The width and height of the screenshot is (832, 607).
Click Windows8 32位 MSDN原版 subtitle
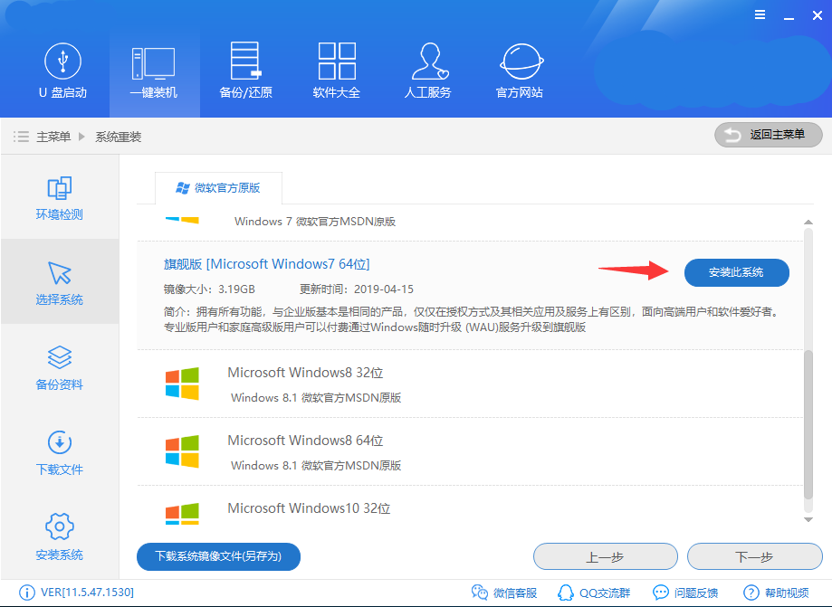(x=316, y=398)
